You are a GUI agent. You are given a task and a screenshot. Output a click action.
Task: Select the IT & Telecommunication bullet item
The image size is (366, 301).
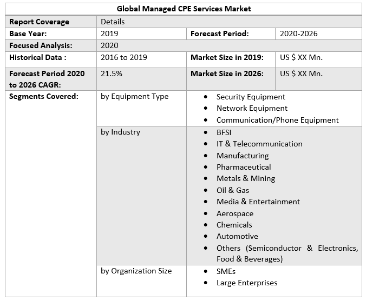coord(259,144)
